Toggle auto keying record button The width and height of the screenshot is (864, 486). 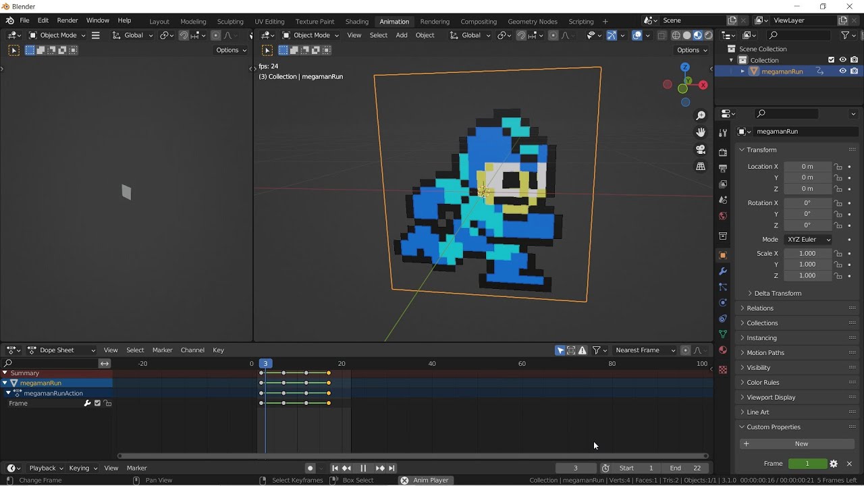click(x=310, y=468)
